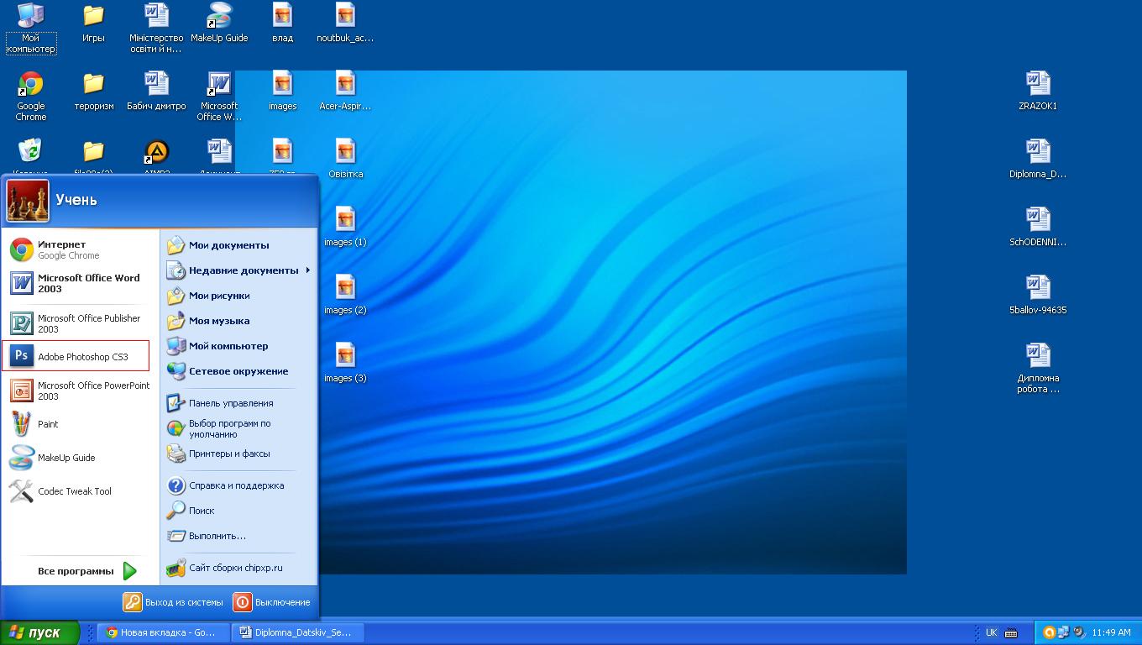Screen dimensions: 1142x645
Task: Click the пуск Start button
Action: click(39, 632)
